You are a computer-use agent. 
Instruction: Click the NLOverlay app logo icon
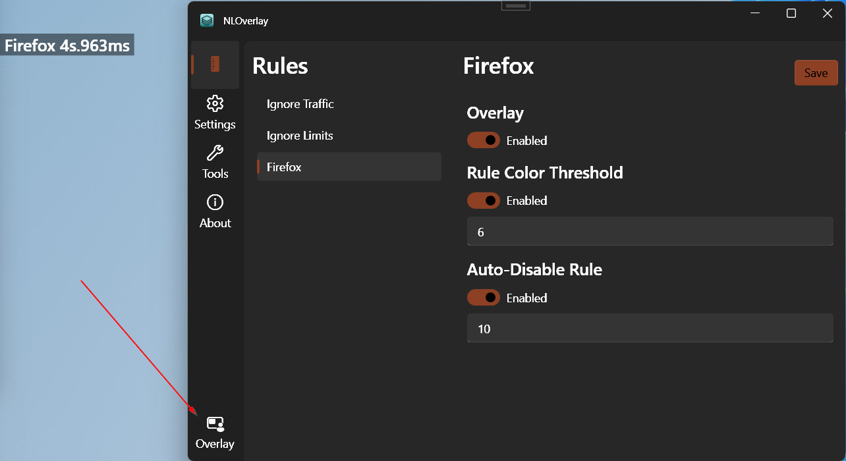207,20
